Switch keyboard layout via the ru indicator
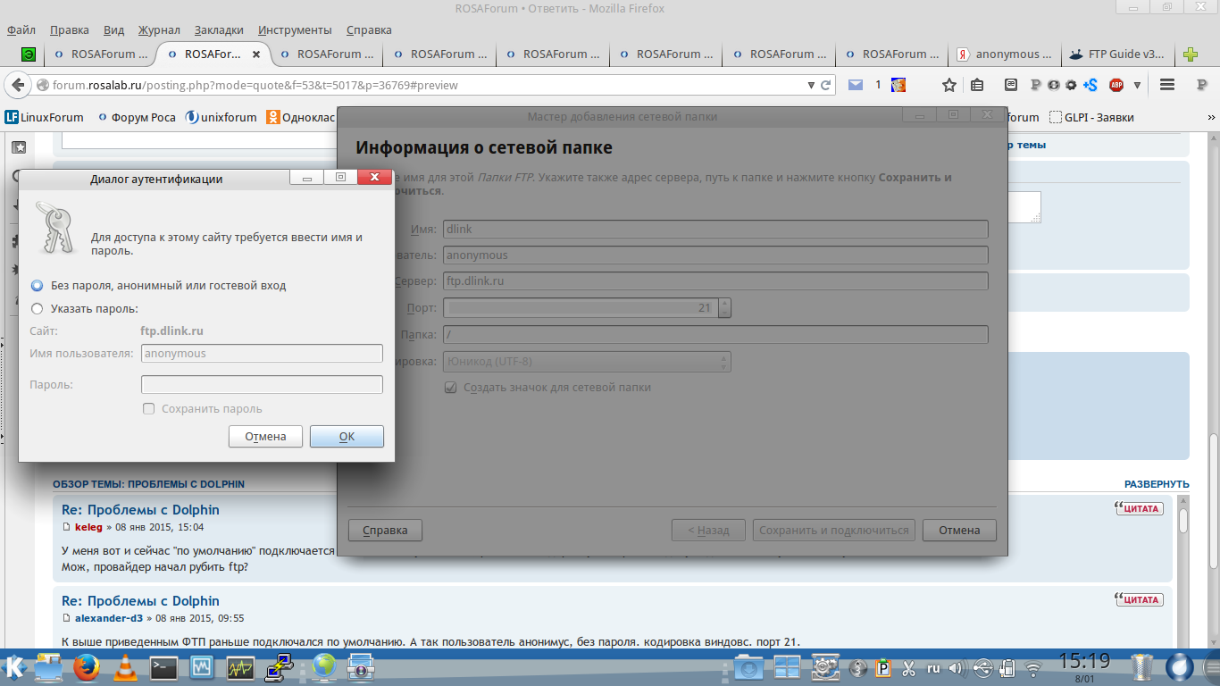The image size is (1220, 686). coord(933,667)
